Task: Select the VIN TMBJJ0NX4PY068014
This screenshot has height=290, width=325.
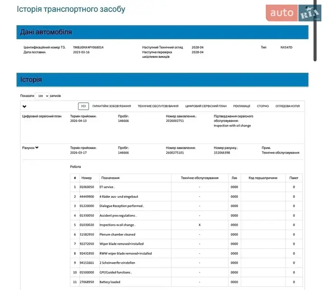Action: [x=88, y=47]
